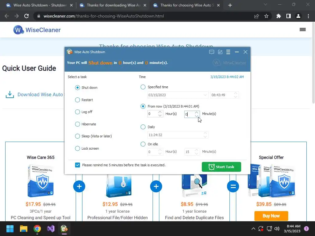315x236 pixels.
Task: Show hidden system tray icons
Action: (253, 229)
